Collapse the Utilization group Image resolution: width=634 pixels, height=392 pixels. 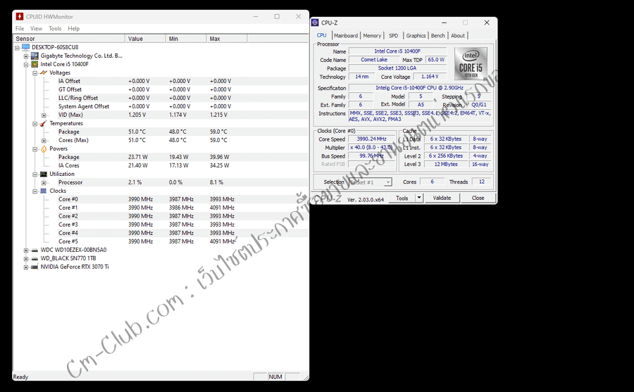coord(35,175)
